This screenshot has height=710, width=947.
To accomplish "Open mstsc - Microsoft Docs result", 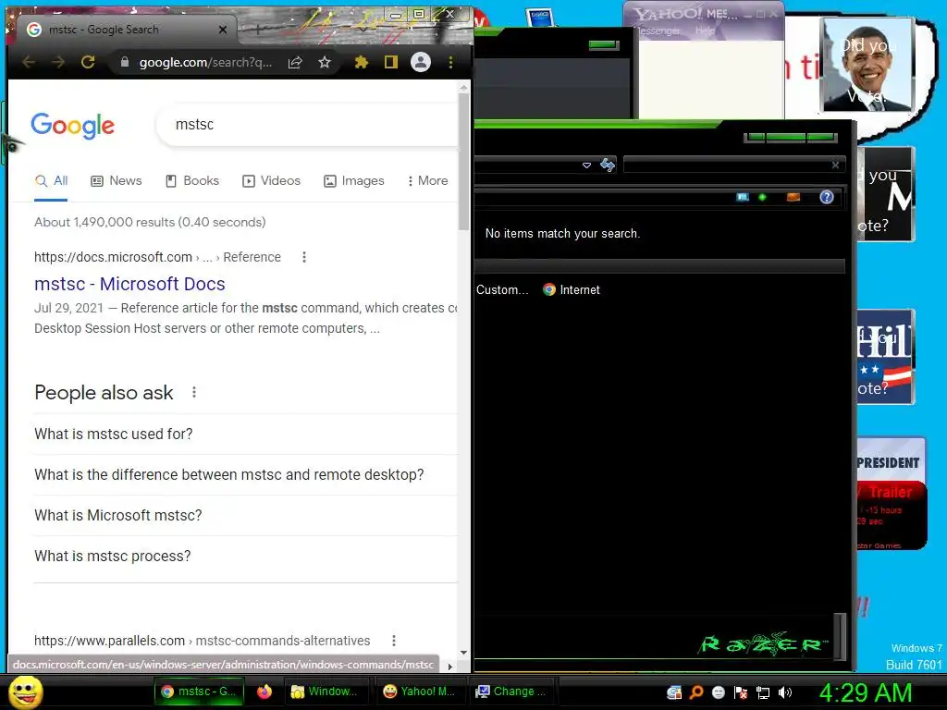I will coord(129,284).
